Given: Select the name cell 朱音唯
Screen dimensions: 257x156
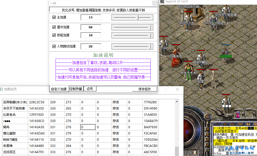Looking at the screenshot, I should (15, 146).
